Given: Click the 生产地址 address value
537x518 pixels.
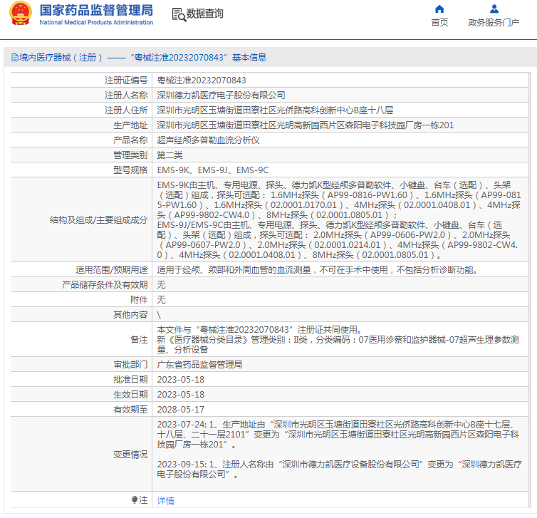Looking at the screenshot, I should tap(305, 125).
